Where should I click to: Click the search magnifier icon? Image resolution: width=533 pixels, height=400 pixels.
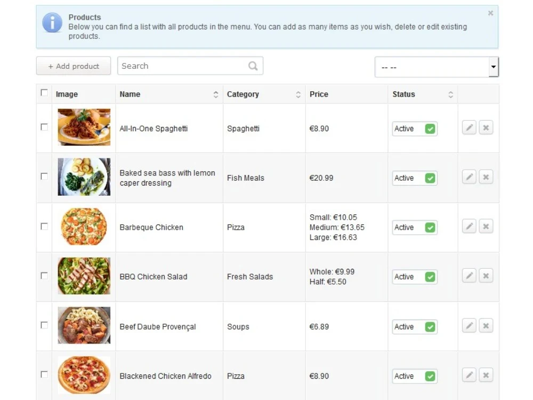(253, 66)
